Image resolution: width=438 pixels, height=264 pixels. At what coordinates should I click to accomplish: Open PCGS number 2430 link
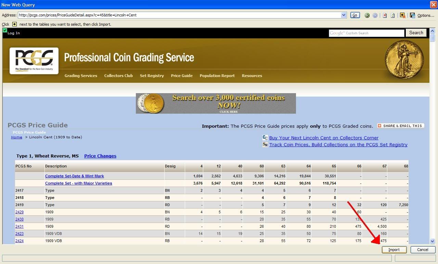(20, 219)
